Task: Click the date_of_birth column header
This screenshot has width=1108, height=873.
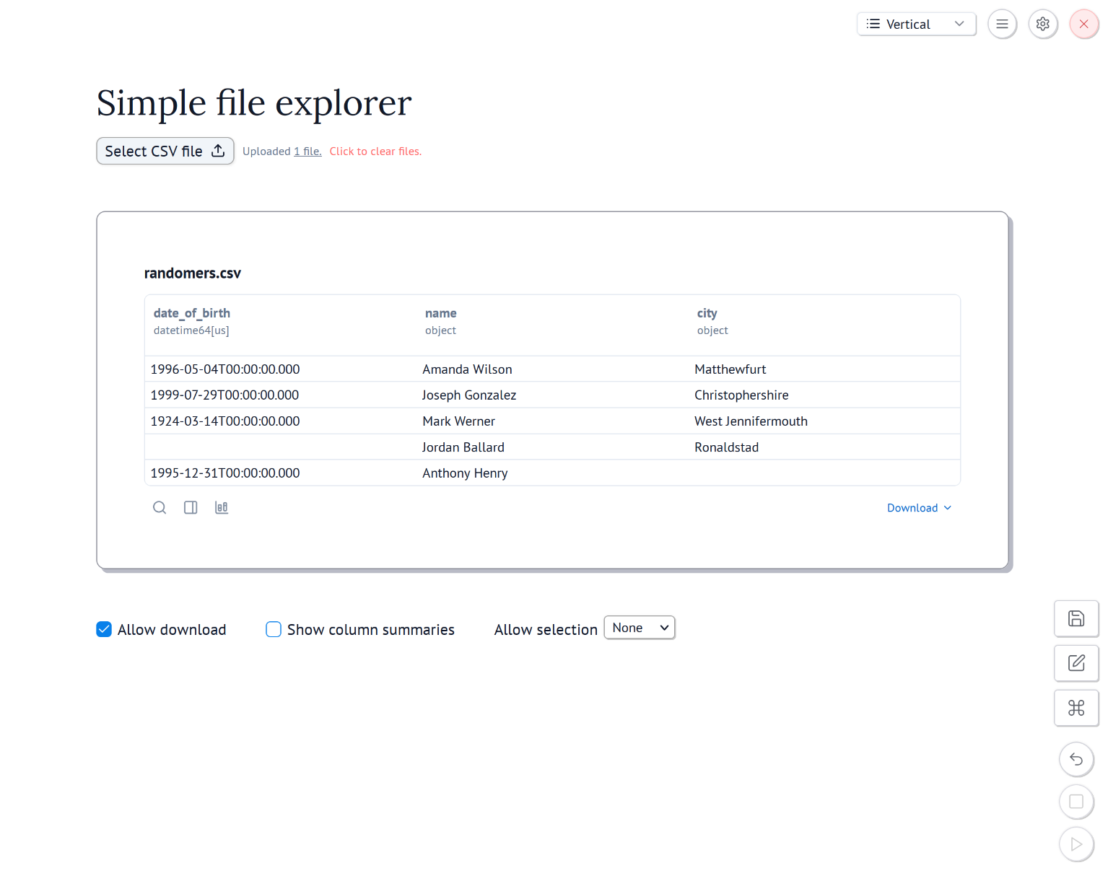Action: coord(192,313)
